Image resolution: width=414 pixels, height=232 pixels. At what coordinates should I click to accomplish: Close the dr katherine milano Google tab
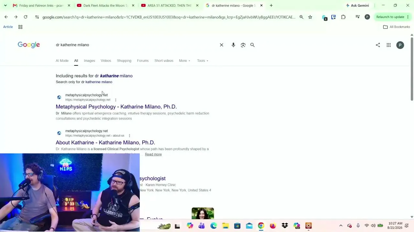[x=261, y=5]
